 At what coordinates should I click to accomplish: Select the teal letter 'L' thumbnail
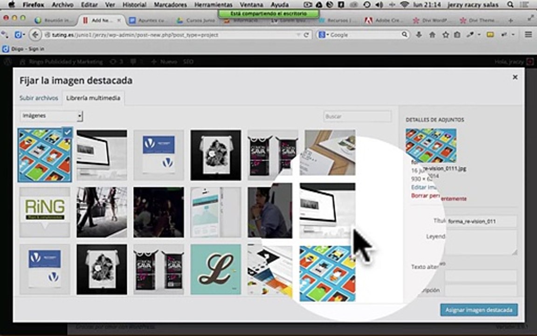(216, 269)
